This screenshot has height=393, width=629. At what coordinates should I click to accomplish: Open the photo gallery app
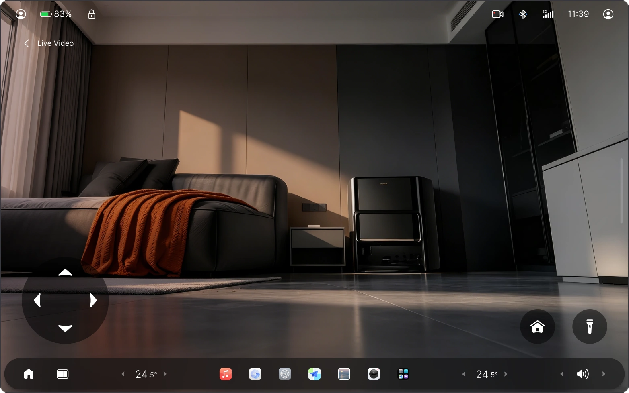[x=344, y=374]
